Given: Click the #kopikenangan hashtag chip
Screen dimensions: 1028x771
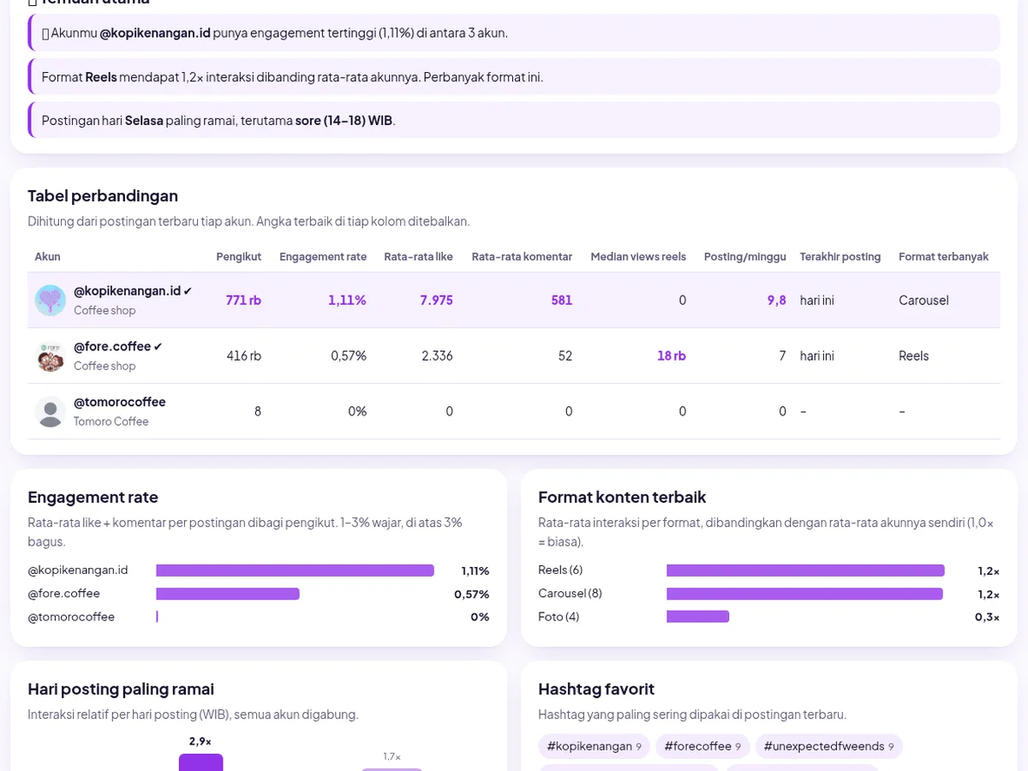Looking at the screenshot, I should [595, 746].
